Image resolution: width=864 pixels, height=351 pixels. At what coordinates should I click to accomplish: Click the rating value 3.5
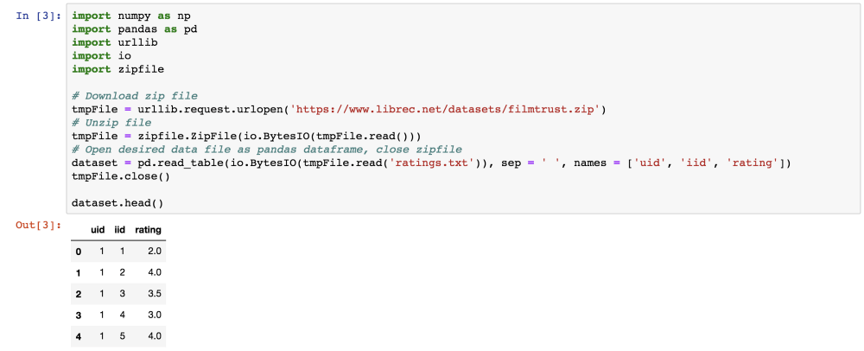[154, 293]
